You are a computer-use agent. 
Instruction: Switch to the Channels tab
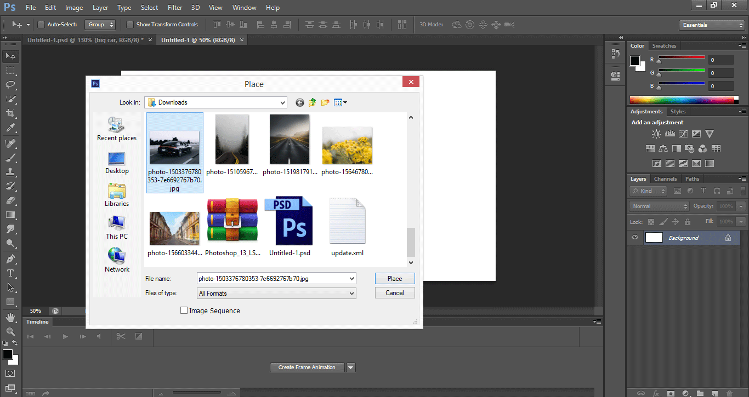coord(665,179)
